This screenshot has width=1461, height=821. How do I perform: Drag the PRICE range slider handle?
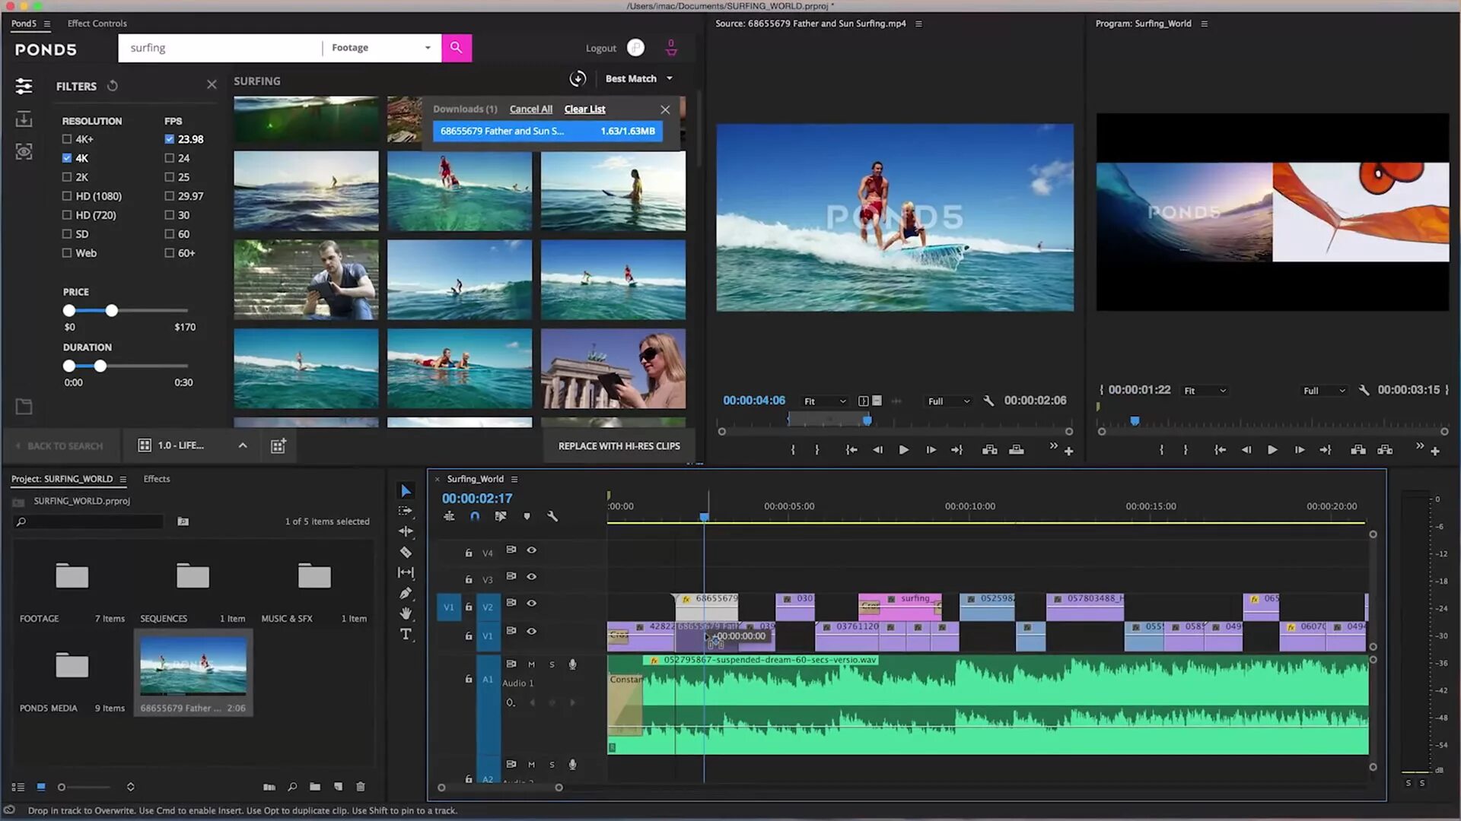110,311
